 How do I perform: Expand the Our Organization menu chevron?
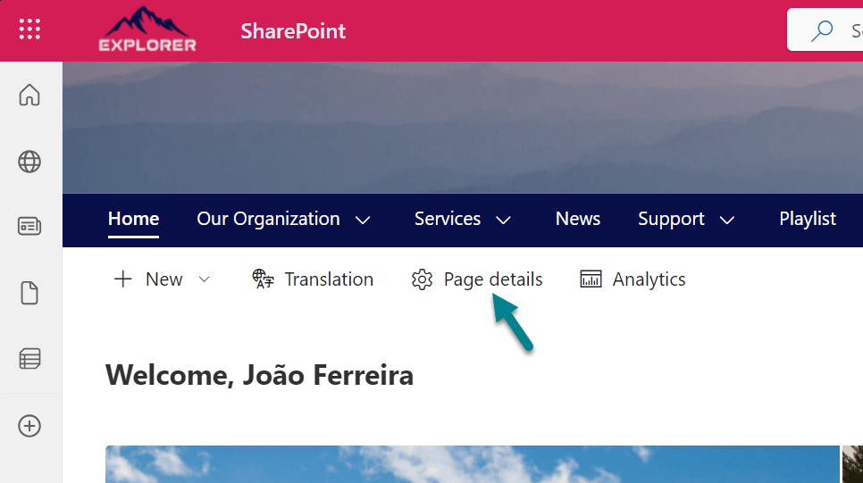pos(363,220)
